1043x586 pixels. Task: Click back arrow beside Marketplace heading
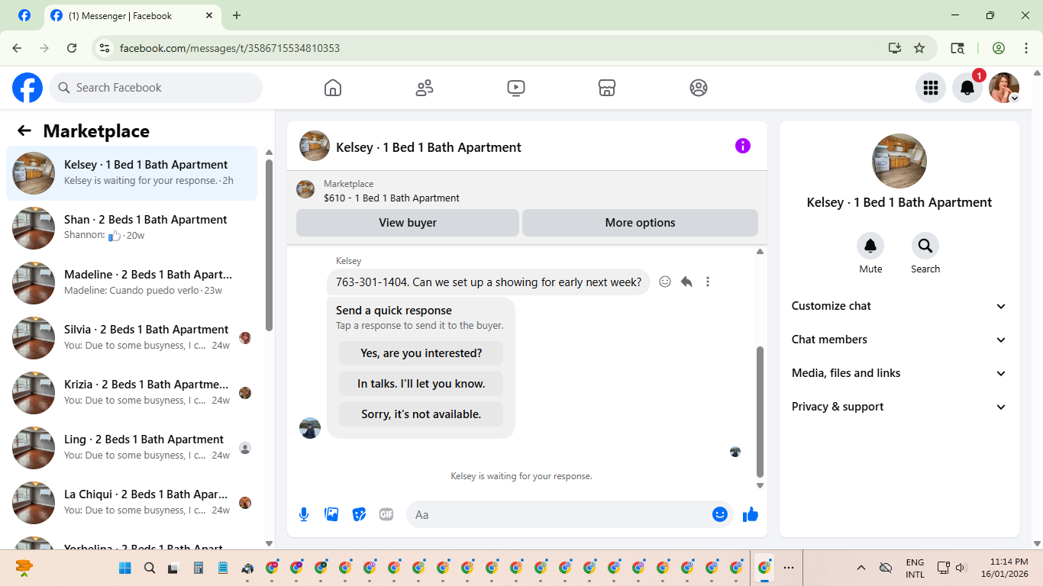coord(24,130)
